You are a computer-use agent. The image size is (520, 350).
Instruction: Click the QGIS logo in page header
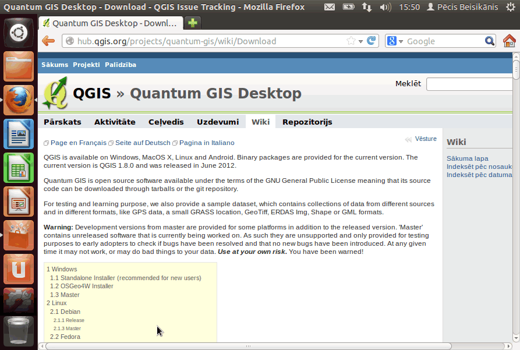coord(55,93)
